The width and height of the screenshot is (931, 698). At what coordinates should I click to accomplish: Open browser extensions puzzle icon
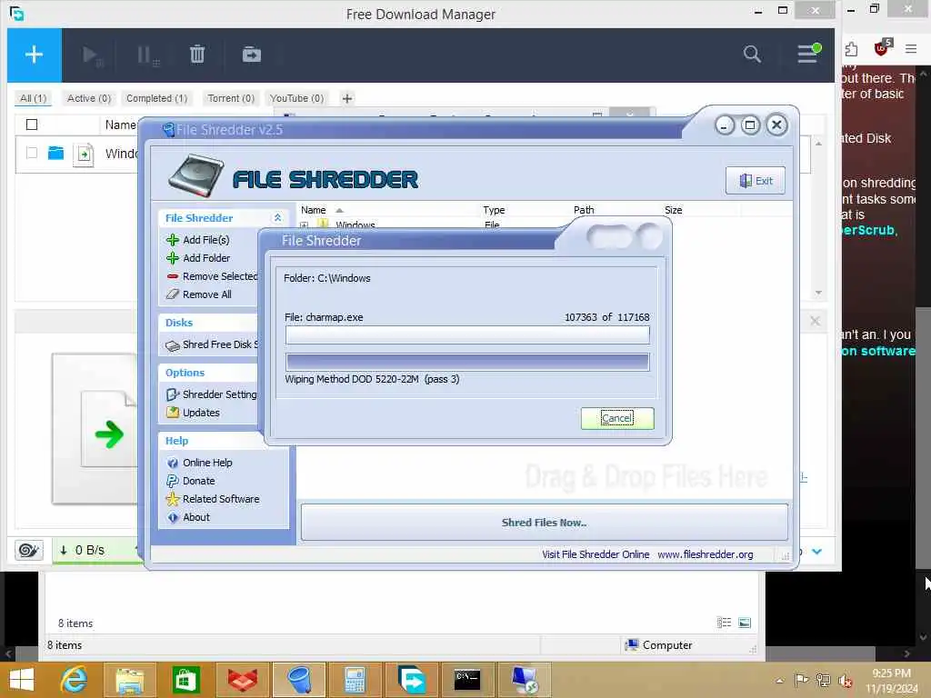[x=851, y=49]
